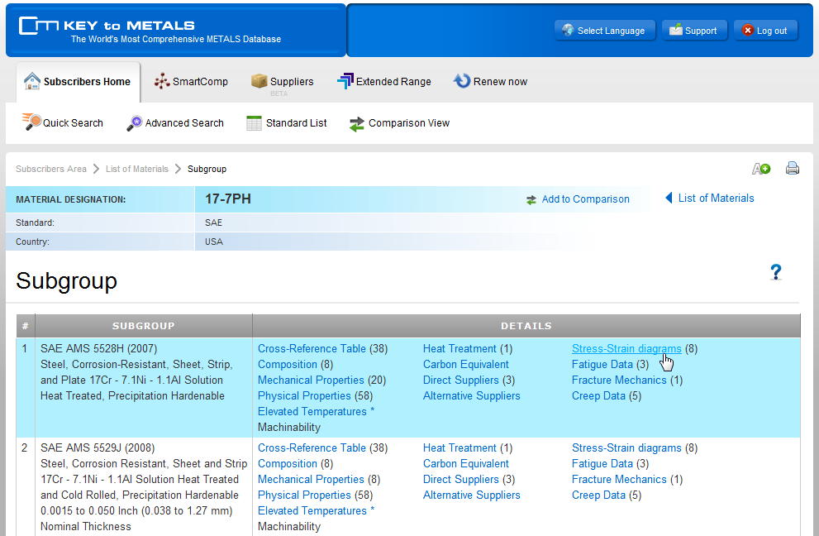Open Physical Properties for SAE AMS 5528H
Viewport: 819px width, 536px height.
[x=304, y=396]
